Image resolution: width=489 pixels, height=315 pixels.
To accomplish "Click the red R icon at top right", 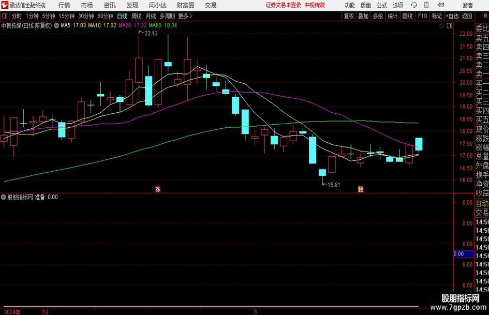I will click(485, 16).
